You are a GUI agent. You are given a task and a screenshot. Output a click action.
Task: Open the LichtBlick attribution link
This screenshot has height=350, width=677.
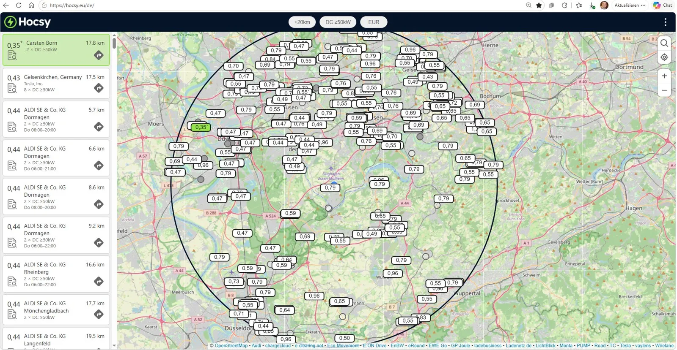coord(545,346)
